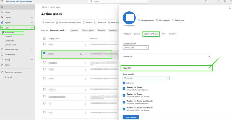Open the Cloud Shell icon in header
232x120 pixels.
pyautogui.click(x=206, y=1)
